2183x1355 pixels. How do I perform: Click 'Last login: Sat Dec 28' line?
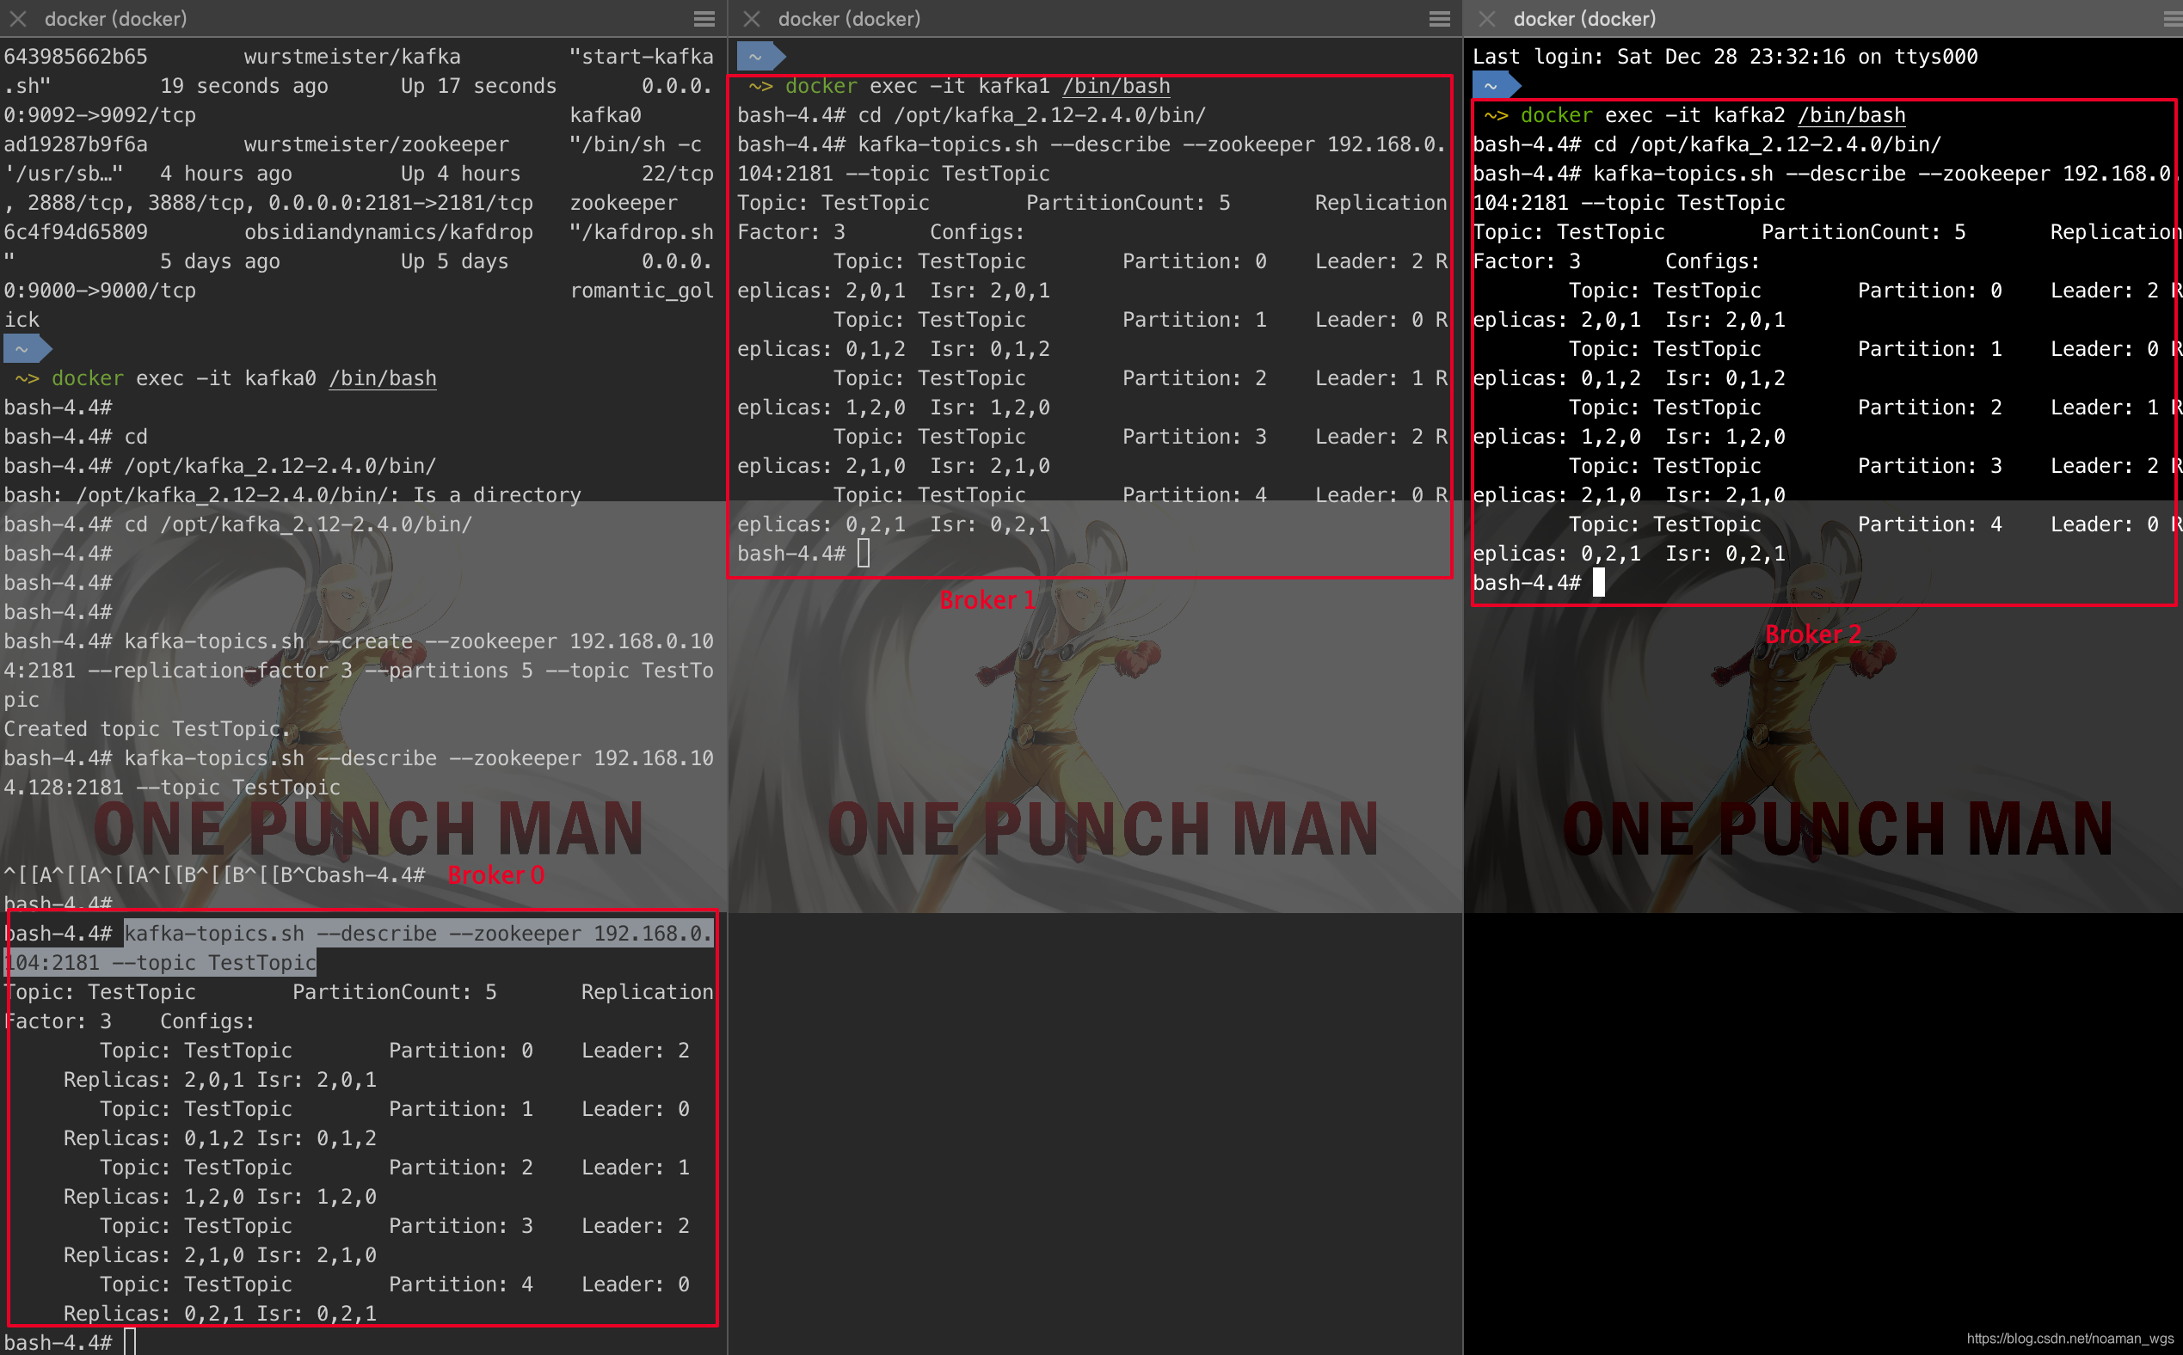[1725, 57]
